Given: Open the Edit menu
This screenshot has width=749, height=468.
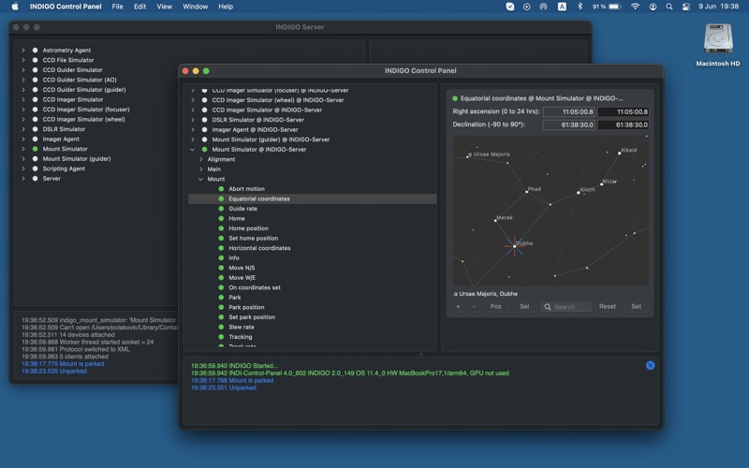Looking at the screenshot, I should tap(140, 7).
